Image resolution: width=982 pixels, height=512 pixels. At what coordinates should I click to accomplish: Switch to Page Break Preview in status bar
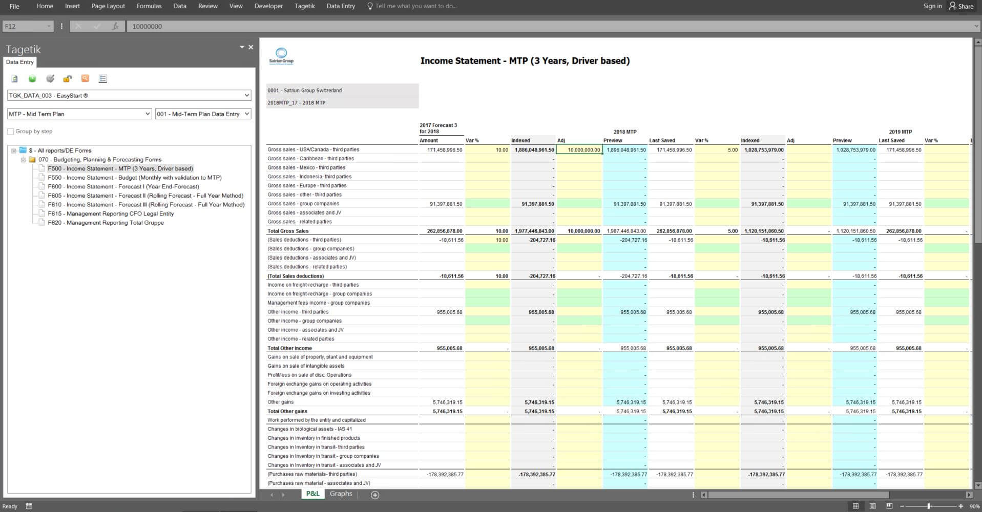(x=889, y=506)
